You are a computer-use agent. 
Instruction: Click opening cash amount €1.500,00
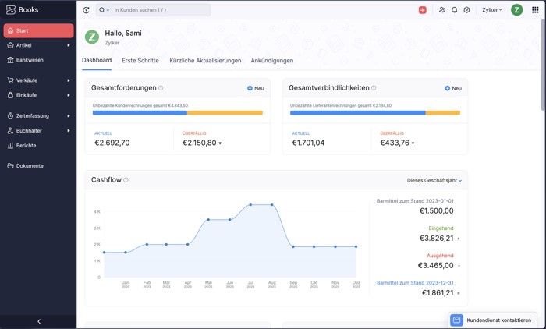[436, 210]
